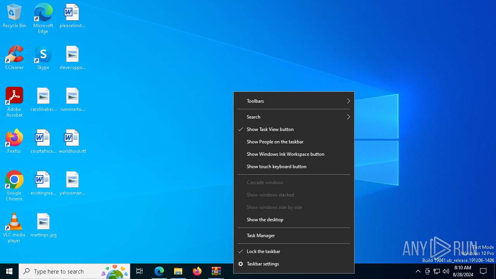Select the Skype desktop shortcut

click(43, 58)
